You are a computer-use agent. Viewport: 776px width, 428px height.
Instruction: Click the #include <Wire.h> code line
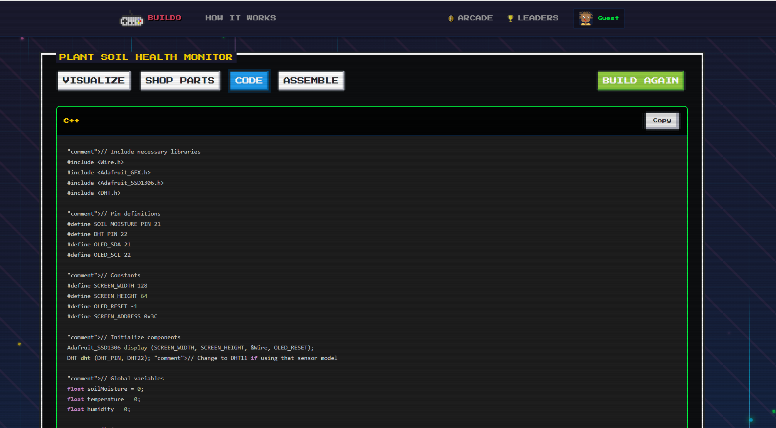96,162
